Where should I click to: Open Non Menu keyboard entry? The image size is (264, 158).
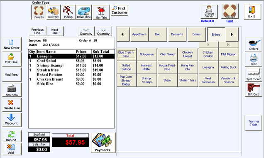click(12, 90)
